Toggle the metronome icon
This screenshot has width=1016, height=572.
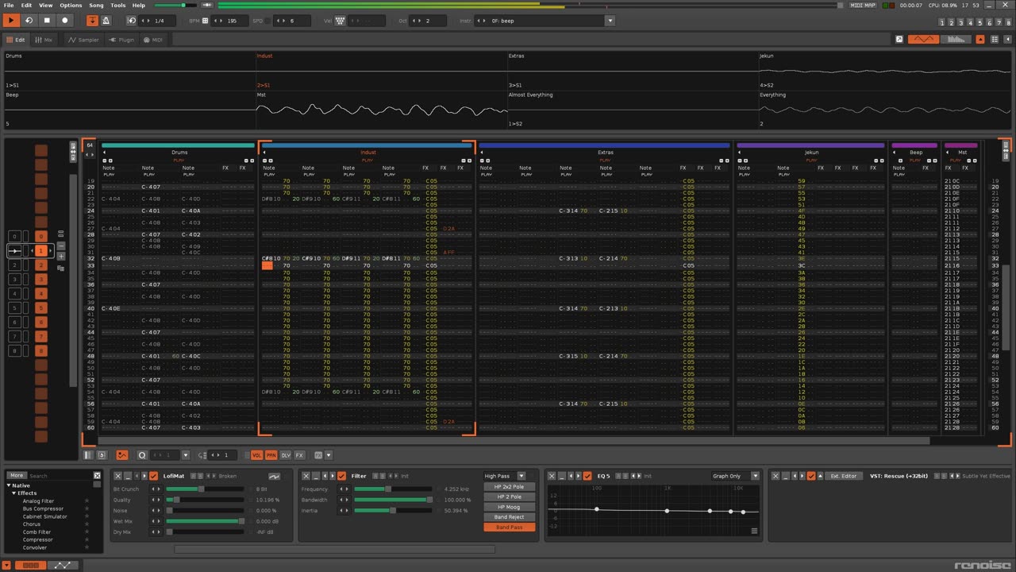(106, 20)
